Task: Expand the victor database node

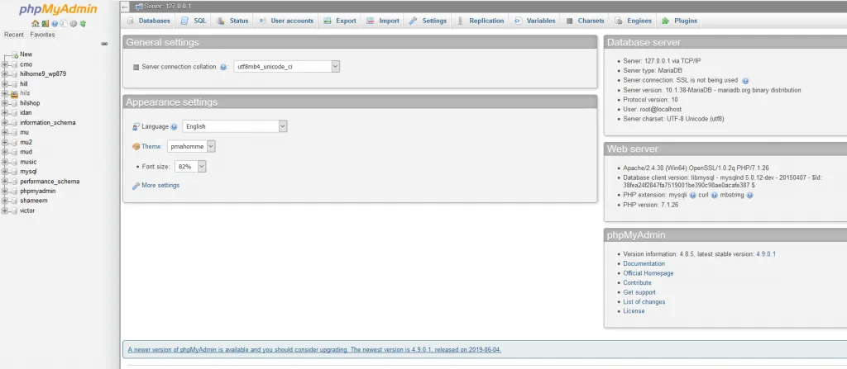Action: (x=5, y=211)
